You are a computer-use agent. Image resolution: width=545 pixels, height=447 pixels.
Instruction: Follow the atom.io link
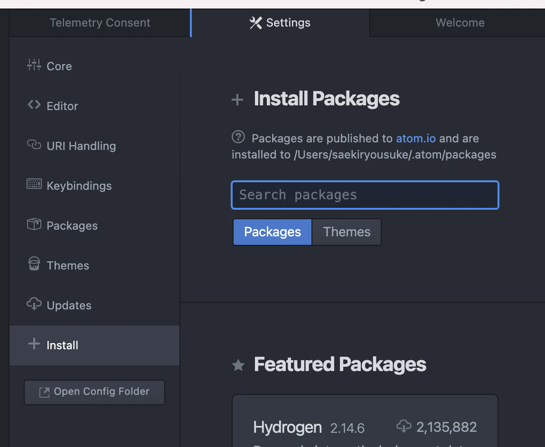416,139
